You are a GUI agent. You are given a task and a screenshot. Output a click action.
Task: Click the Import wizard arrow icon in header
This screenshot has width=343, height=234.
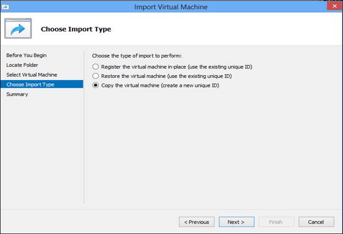[x=18, y=28]
